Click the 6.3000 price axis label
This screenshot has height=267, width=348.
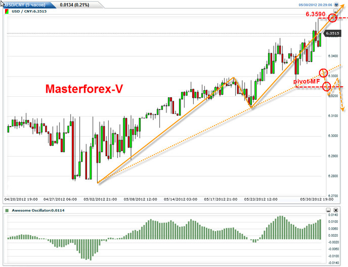333,136
